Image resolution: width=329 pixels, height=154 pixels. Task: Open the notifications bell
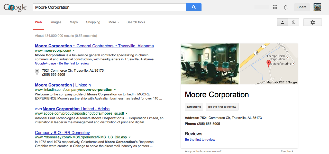(286, 7)
